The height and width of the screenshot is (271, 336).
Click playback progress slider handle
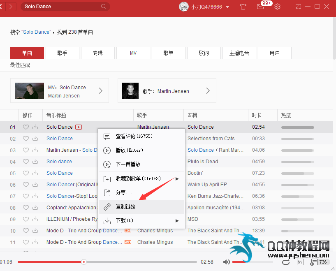tap(84, 262)
